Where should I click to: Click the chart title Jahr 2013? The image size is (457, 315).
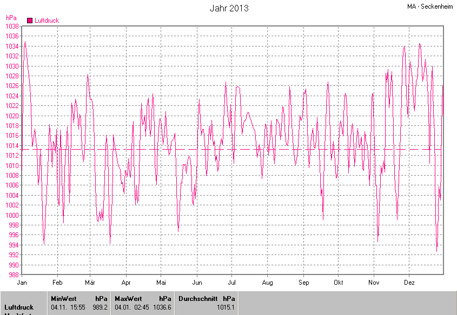point(229,8)
